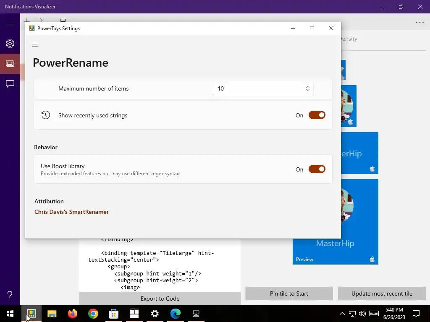430x322 pixels.
Task: Show hidden system tray icons chevron
Action: click(342, 314)
